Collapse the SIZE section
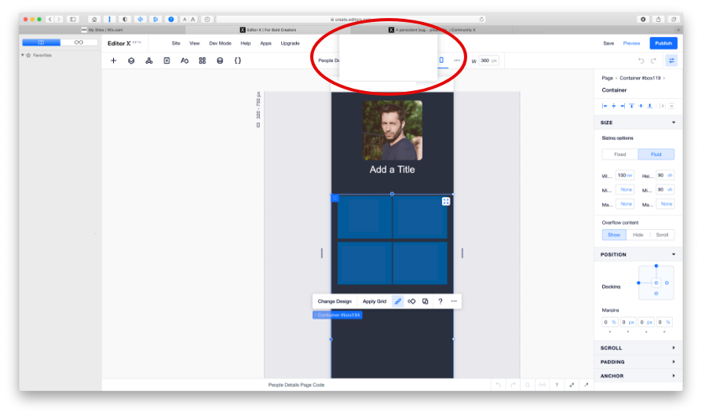702x416 pixels. coord(674,122)
